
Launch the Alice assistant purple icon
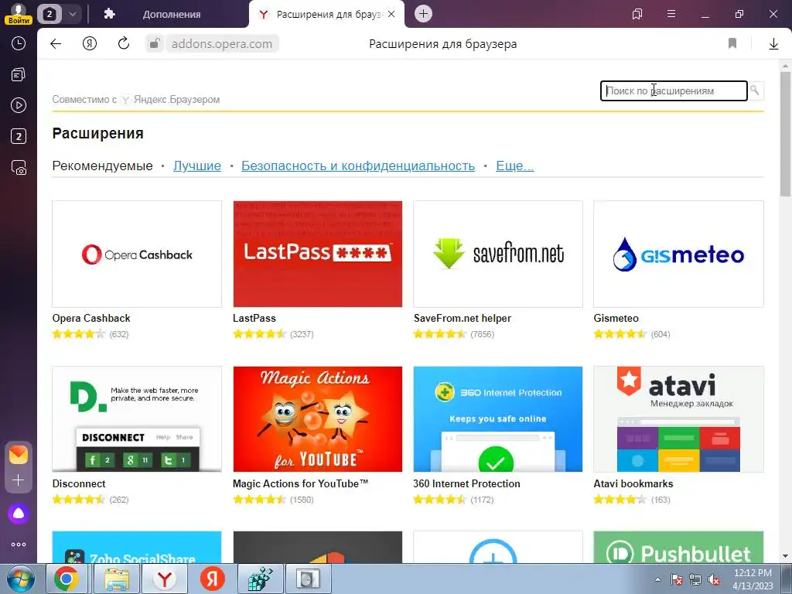point(19,514)
